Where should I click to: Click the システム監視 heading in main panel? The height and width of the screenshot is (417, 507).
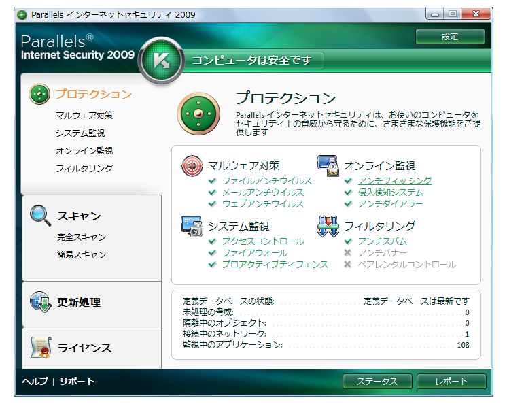point(239,227)
